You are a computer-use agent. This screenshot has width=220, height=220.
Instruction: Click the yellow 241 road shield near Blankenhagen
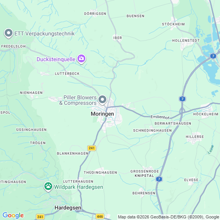[92, 148]
